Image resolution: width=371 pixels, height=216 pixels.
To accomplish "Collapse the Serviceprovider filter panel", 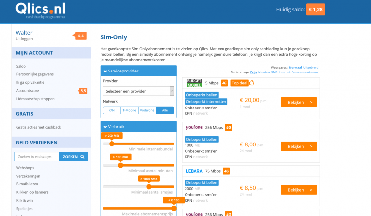I will [138, 71].
